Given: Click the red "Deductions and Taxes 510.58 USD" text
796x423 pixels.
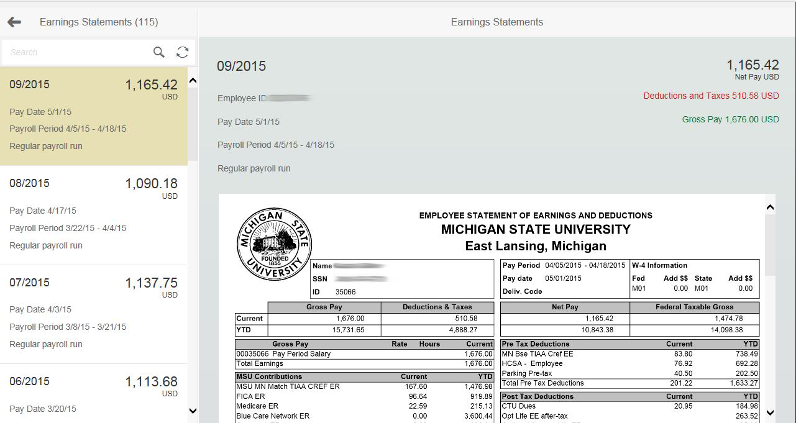Looking at the screenshot, I should (711, 96).
